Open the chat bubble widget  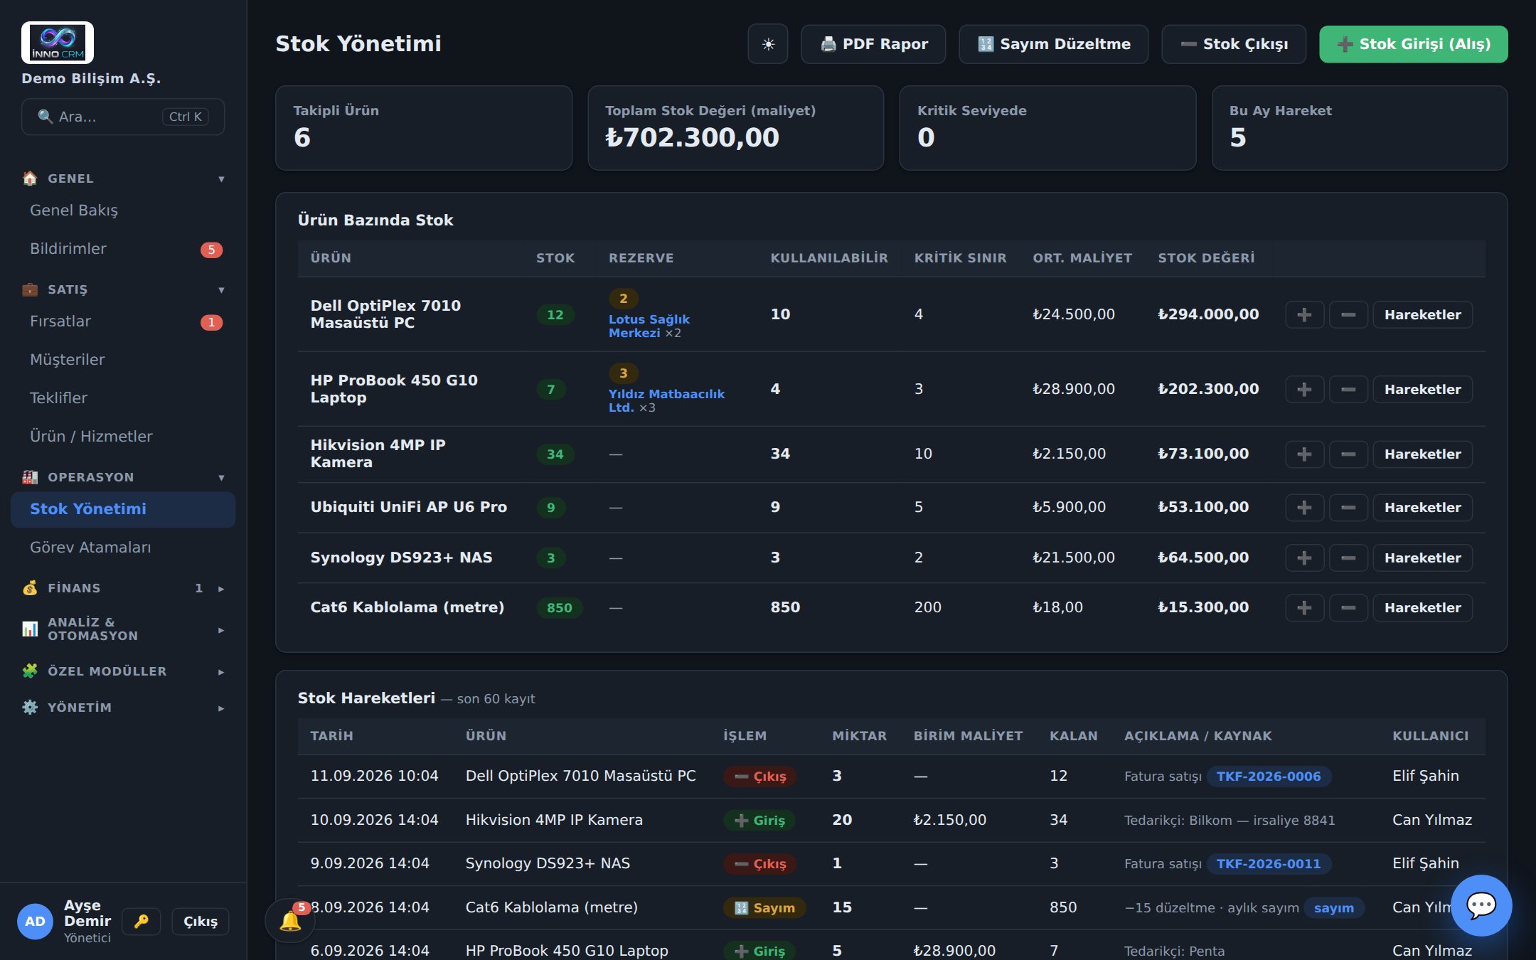click(1481, 905)
